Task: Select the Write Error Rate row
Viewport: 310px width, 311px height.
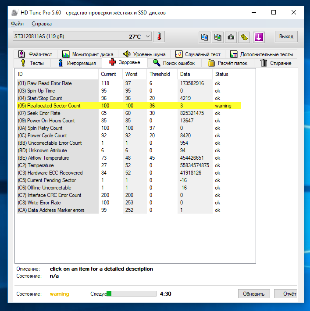Action: click(129, 203)
